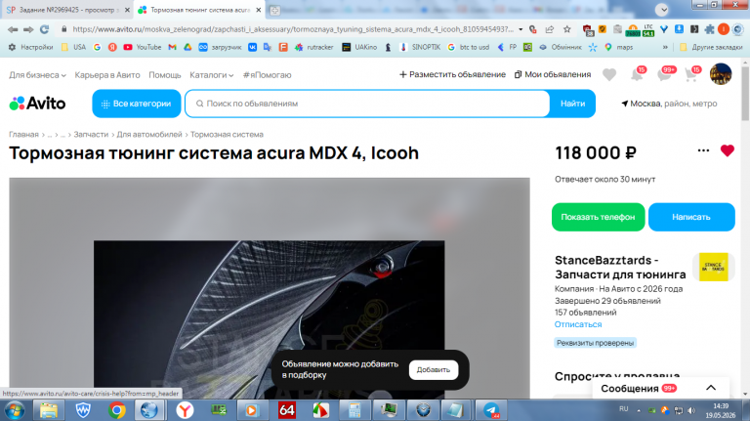Image resolution: width=750 pixels, height=421 pixels.
Task: Click the Avito logo
Action: point(37,104)
